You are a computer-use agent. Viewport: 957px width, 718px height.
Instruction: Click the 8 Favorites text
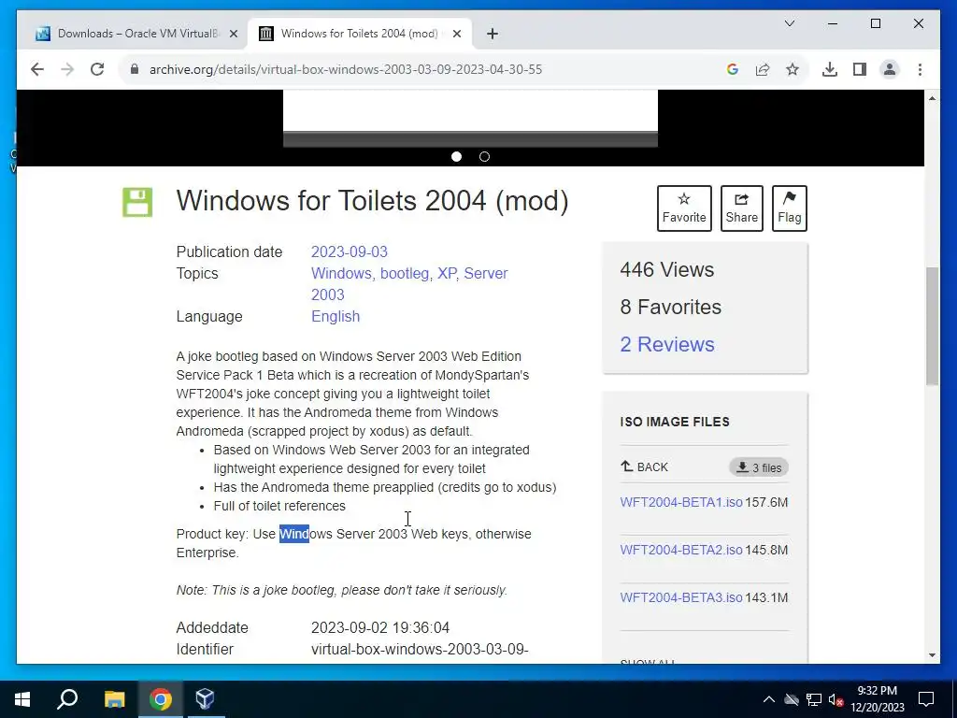[x=671, y=307]
